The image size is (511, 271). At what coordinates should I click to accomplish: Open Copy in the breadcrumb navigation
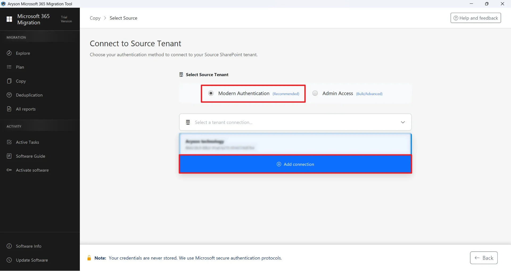pos(95,18)
